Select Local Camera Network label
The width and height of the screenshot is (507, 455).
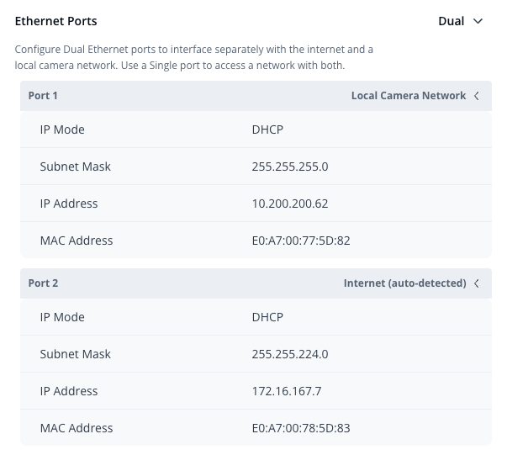pos(408,96)
